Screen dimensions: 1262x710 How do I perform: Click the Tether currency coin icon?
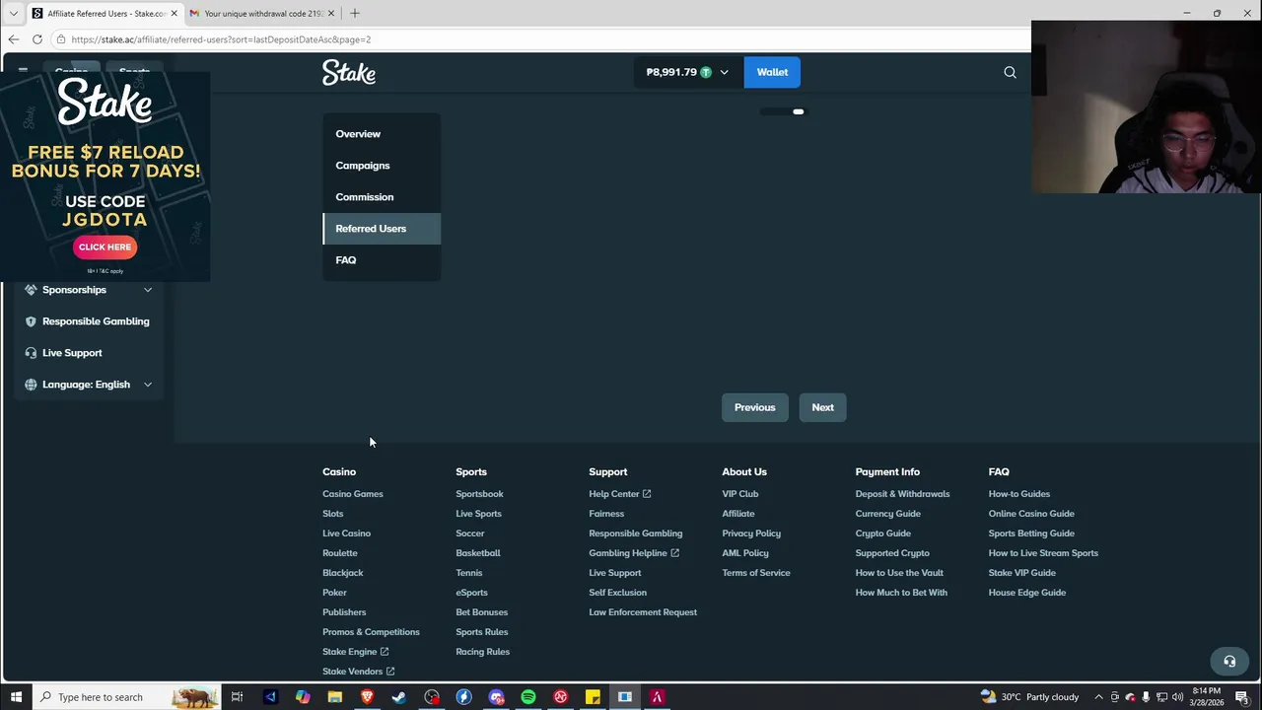coord(706,72)
